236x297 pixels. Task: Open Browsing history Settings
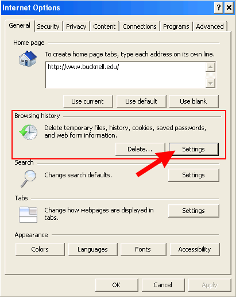click(x=194, y=149)
